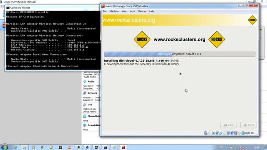Click the optical disk status icon
The height and width of the screenshot is (150, 267).
[209, 133]
